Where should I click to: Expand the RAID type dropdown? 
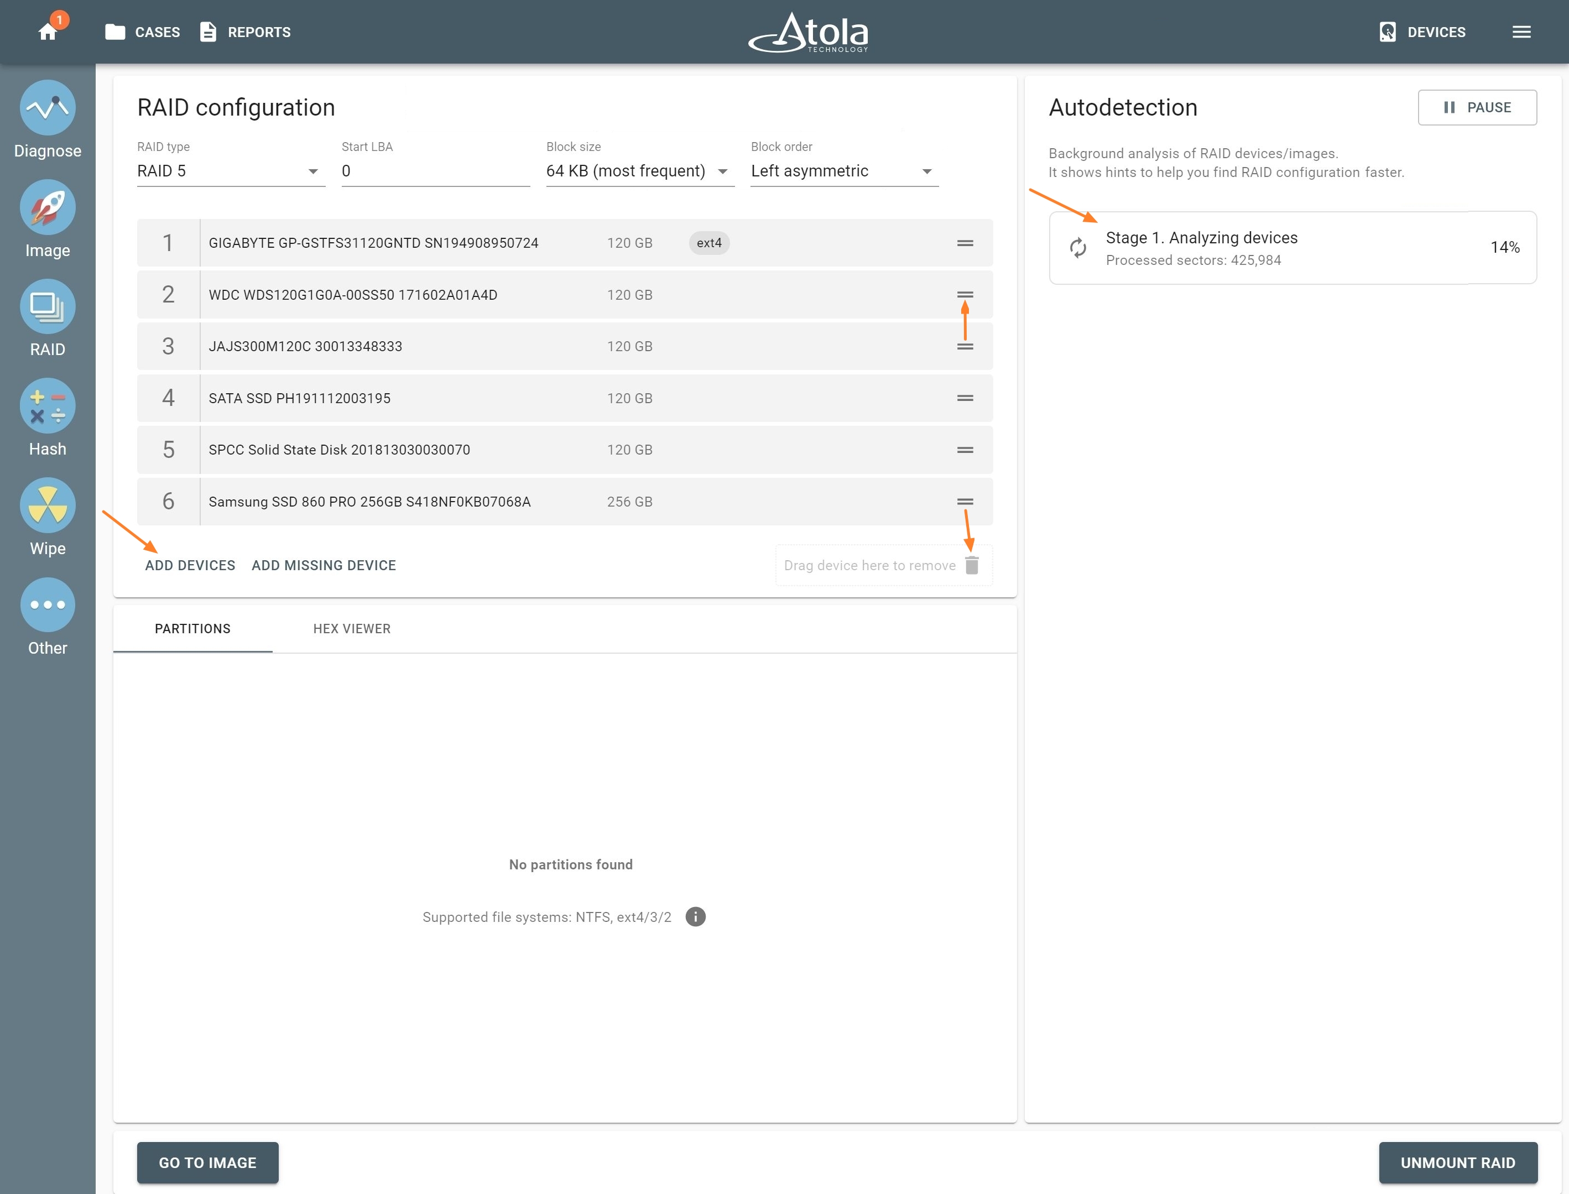click(x=231, y=171)
